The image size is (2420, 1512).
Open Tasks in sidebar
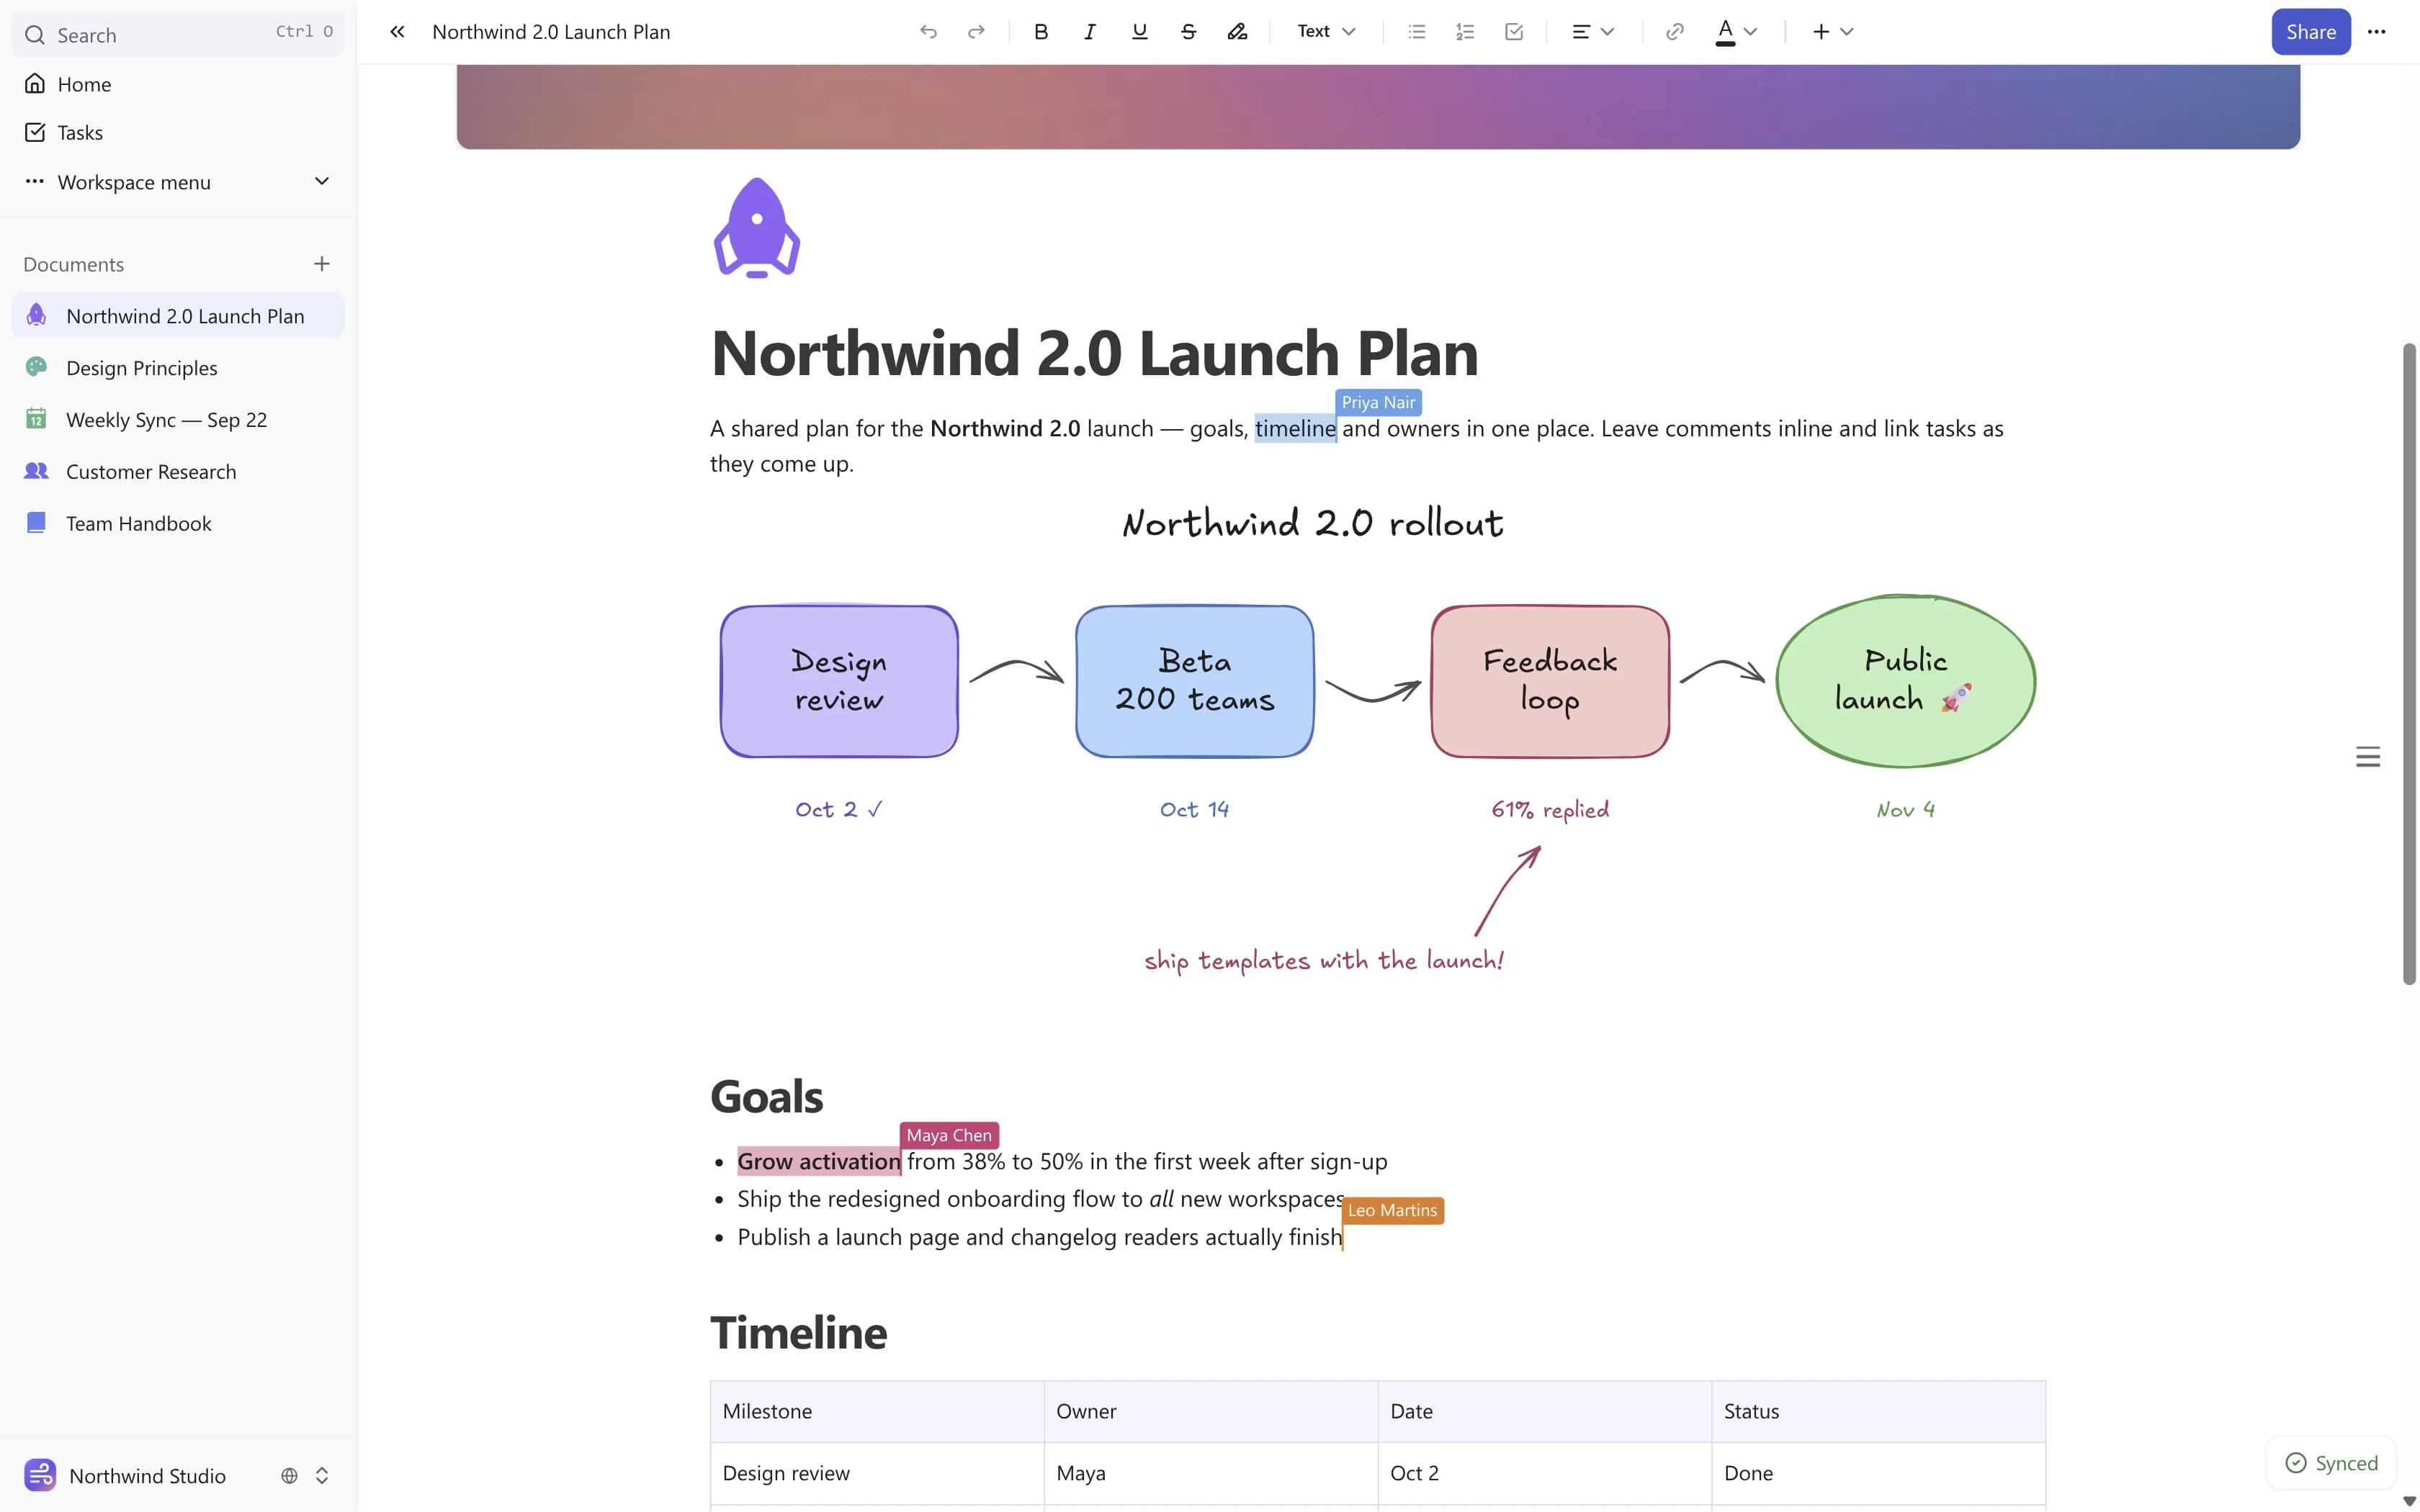pos(178,132)
